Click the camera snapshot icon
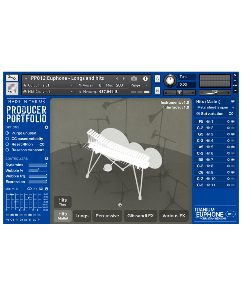 (x=134, y=79)
